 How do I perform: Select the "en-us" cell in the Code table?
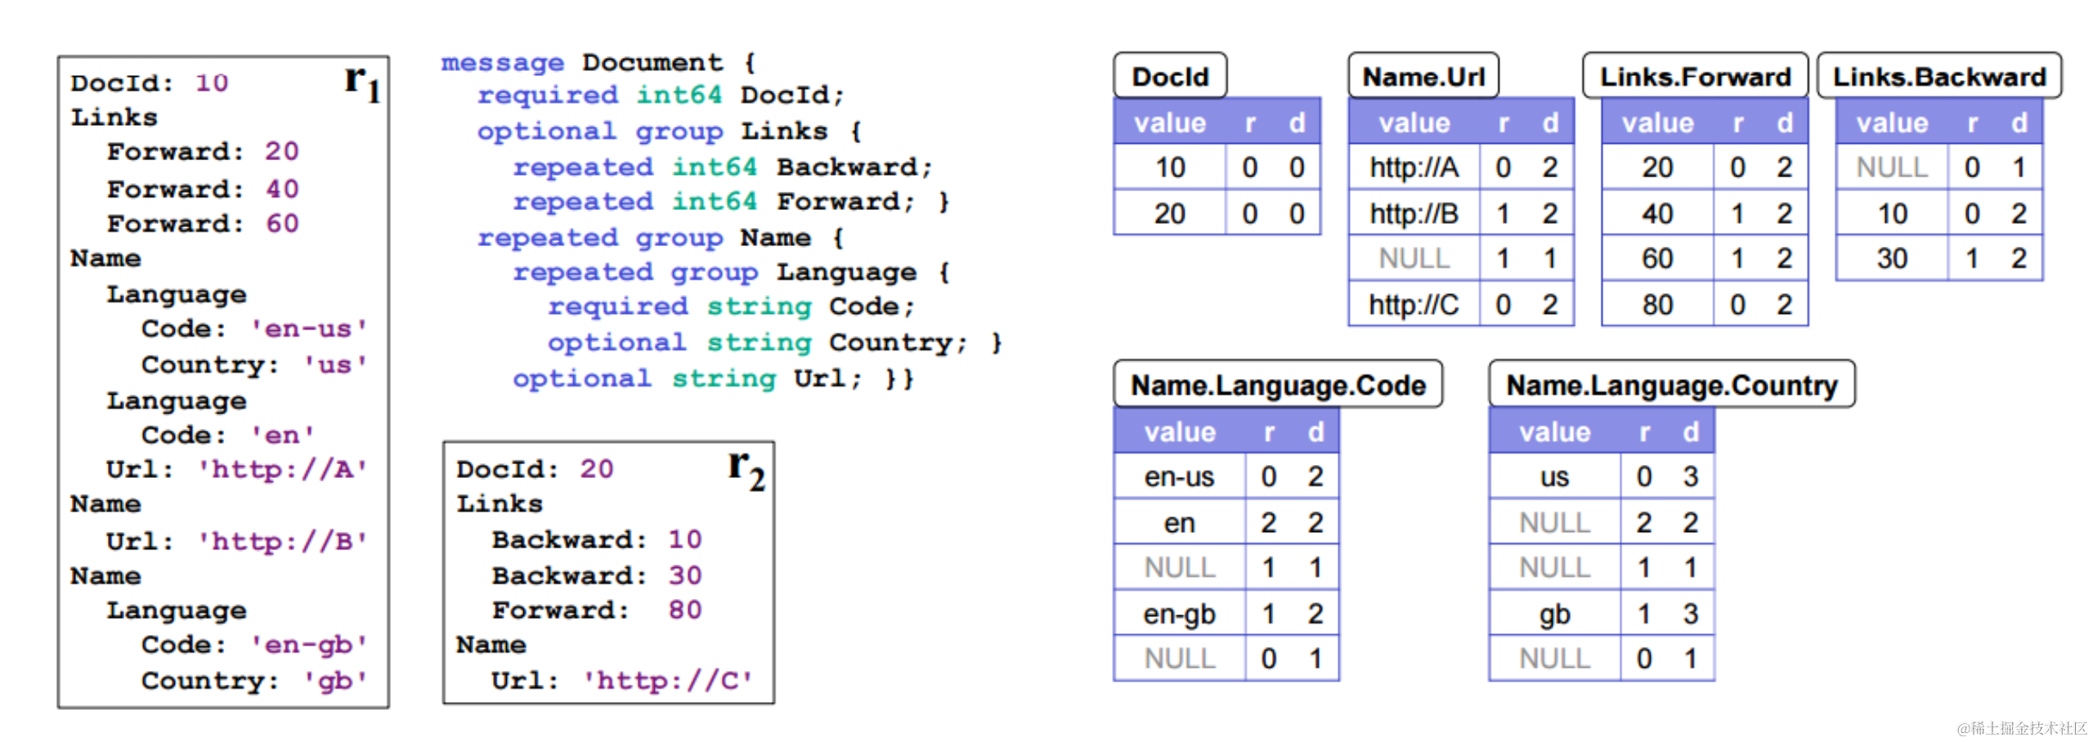[x=1179, y=476]
